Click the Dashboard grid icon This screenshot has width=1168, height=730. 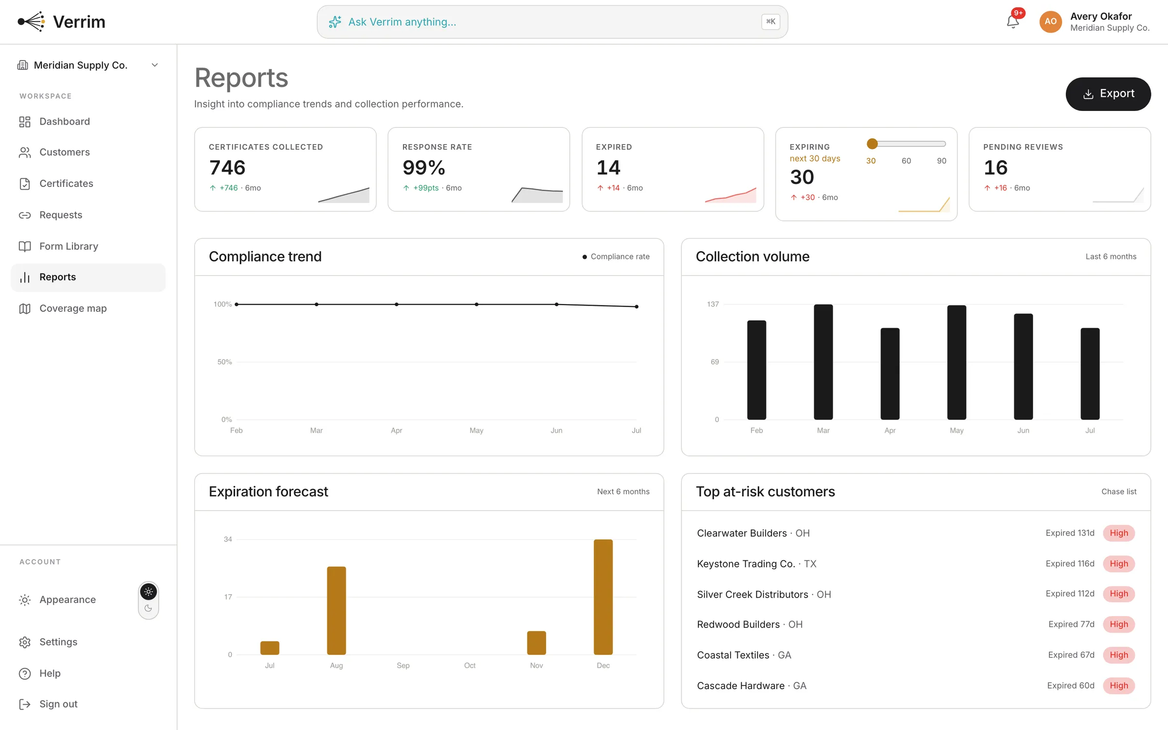pos(25,122)
